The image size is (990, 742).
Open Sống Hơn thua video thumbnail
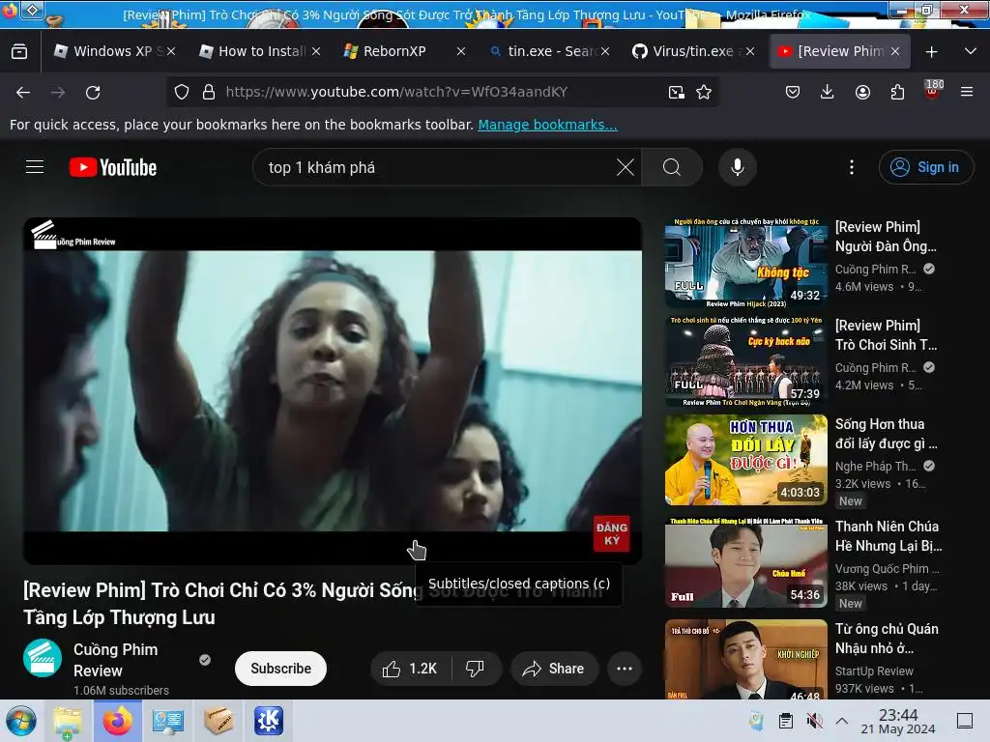coord(745,460)
